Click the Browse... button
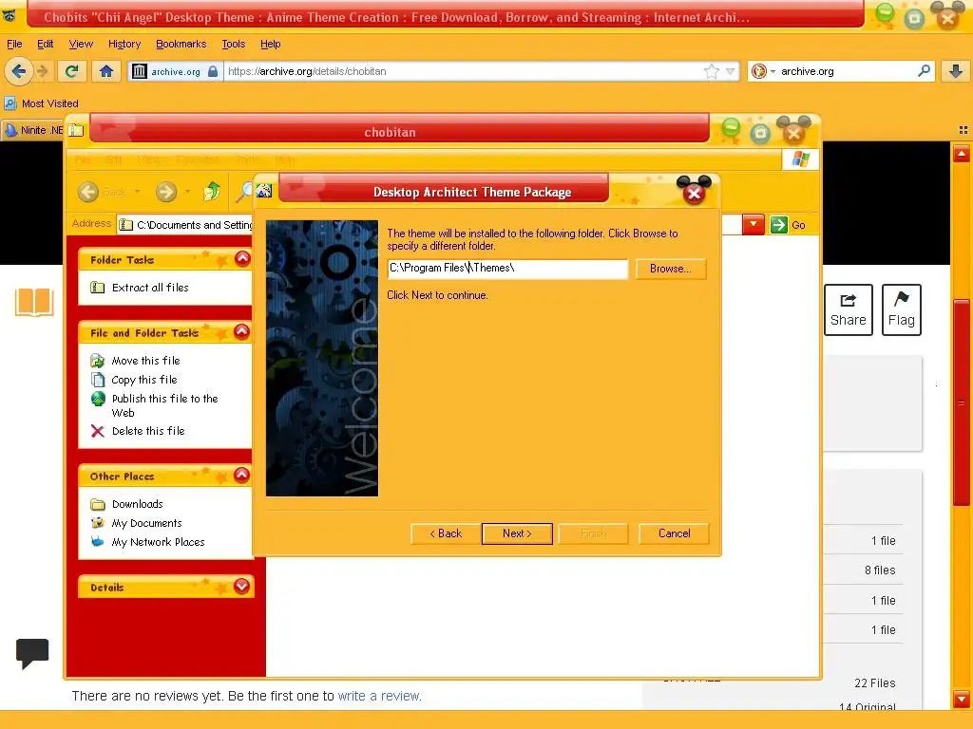Viewport: 973px width, 729px height. (x=671, y=269)
